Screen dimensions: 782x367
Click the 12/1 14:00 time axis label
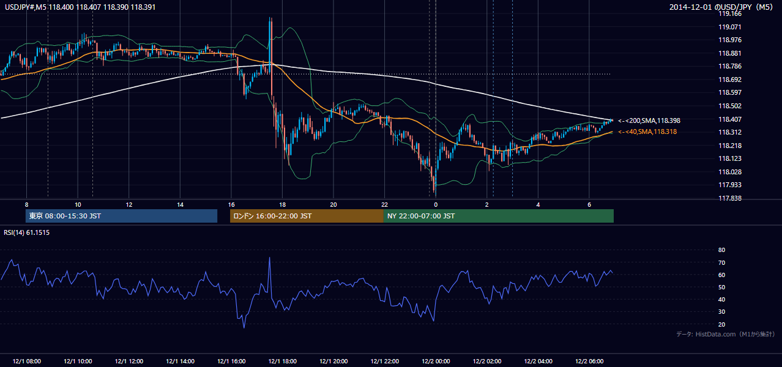click(180, 361)
